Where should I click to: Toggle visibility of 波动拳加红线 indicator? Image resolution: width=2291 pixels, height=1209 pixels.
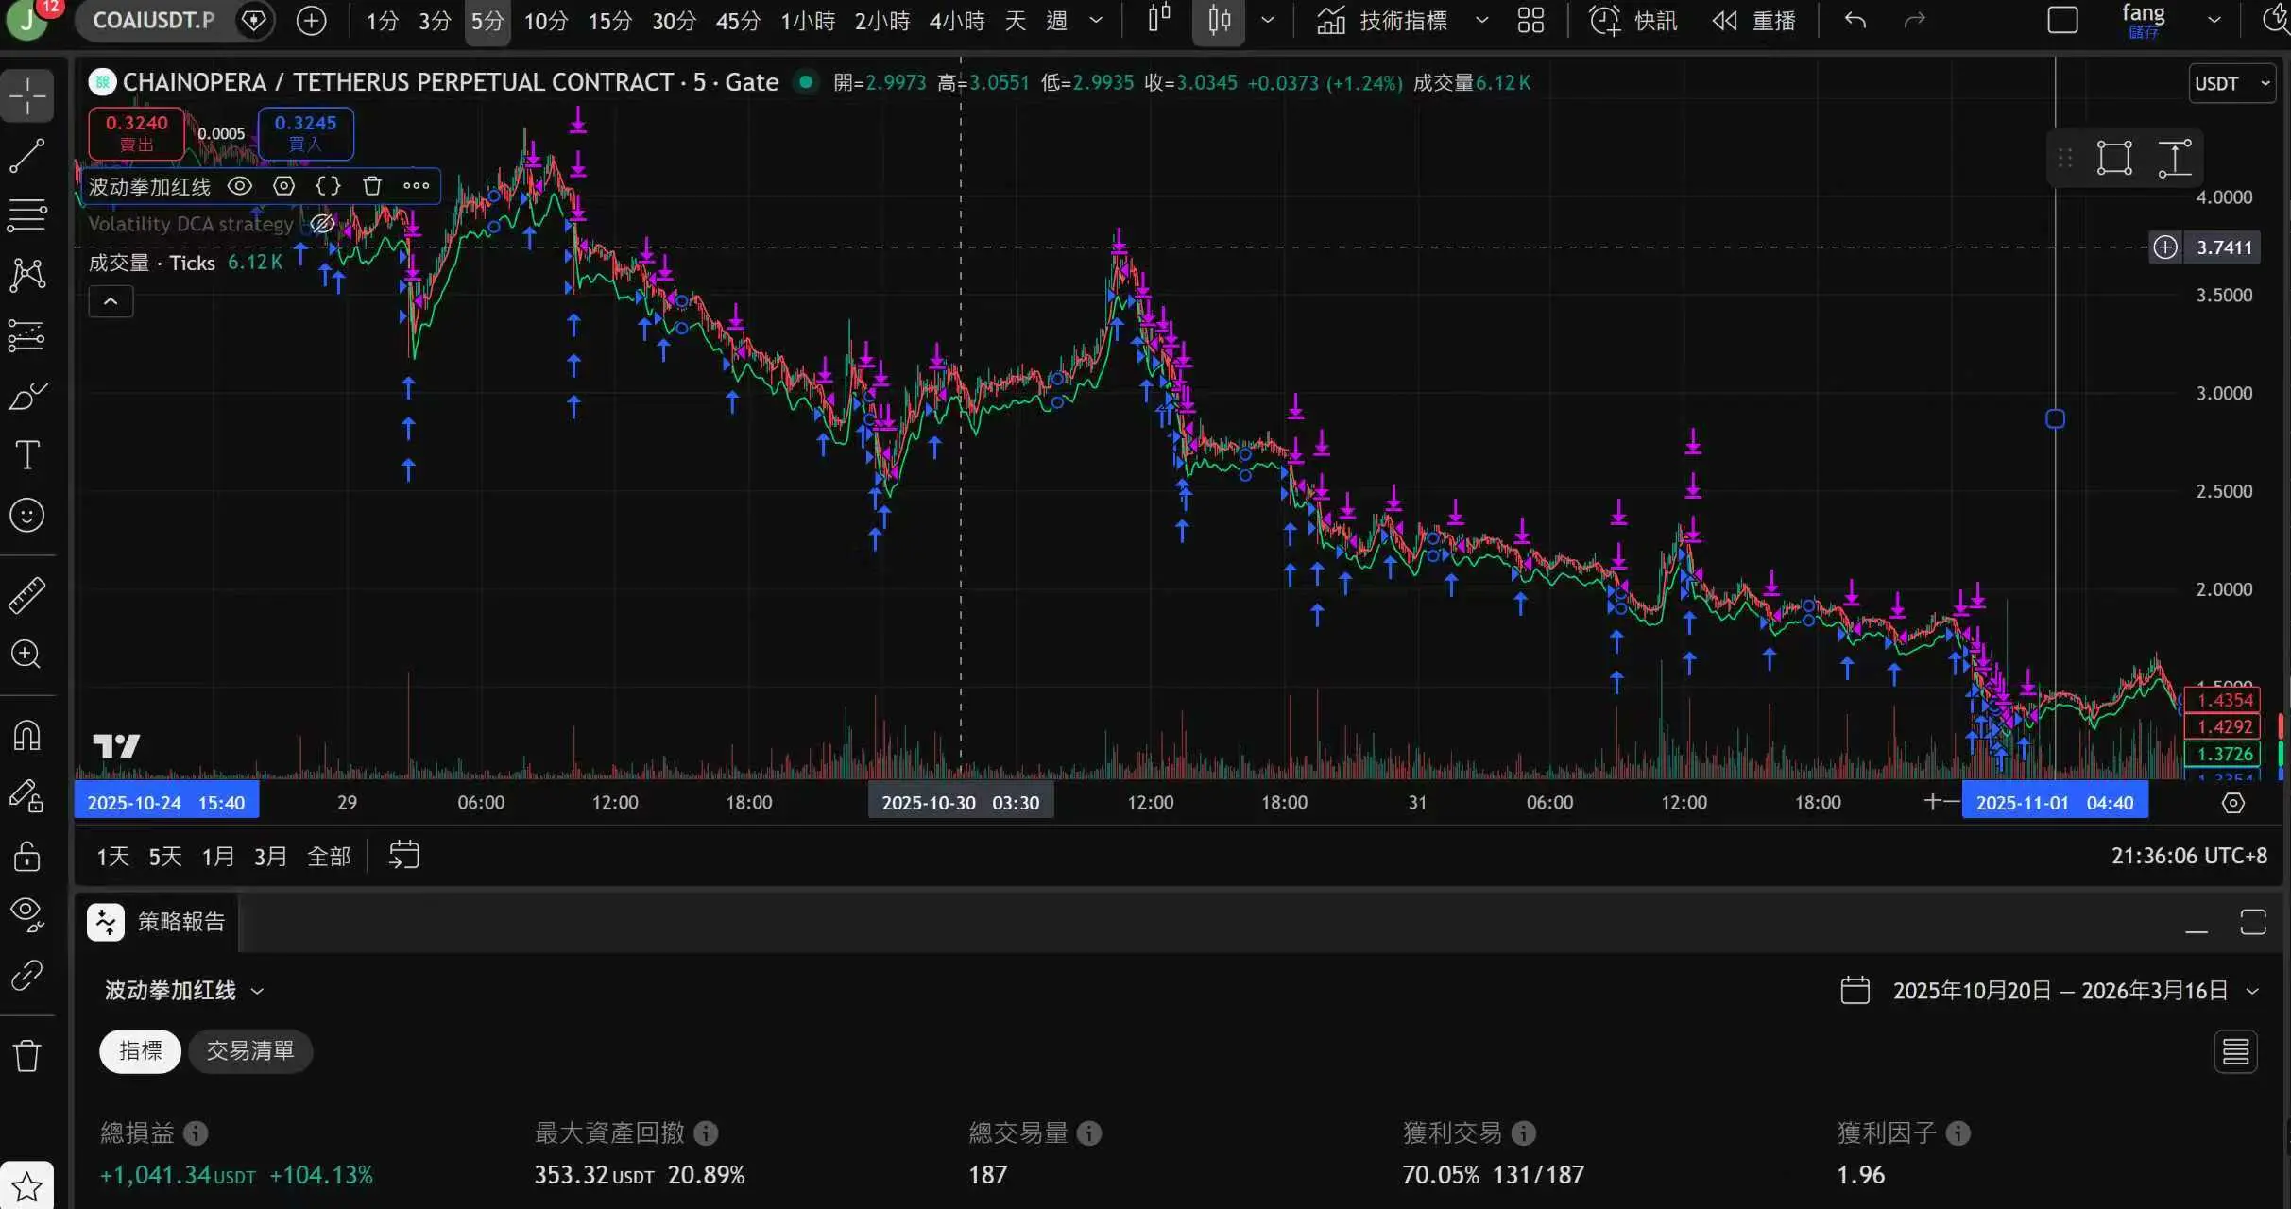(240, 186)
